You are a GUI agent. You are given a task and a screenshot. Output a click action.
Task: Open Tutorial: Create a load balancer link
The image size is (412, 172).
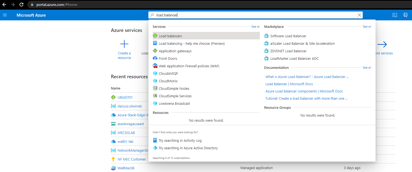(306, 98)
